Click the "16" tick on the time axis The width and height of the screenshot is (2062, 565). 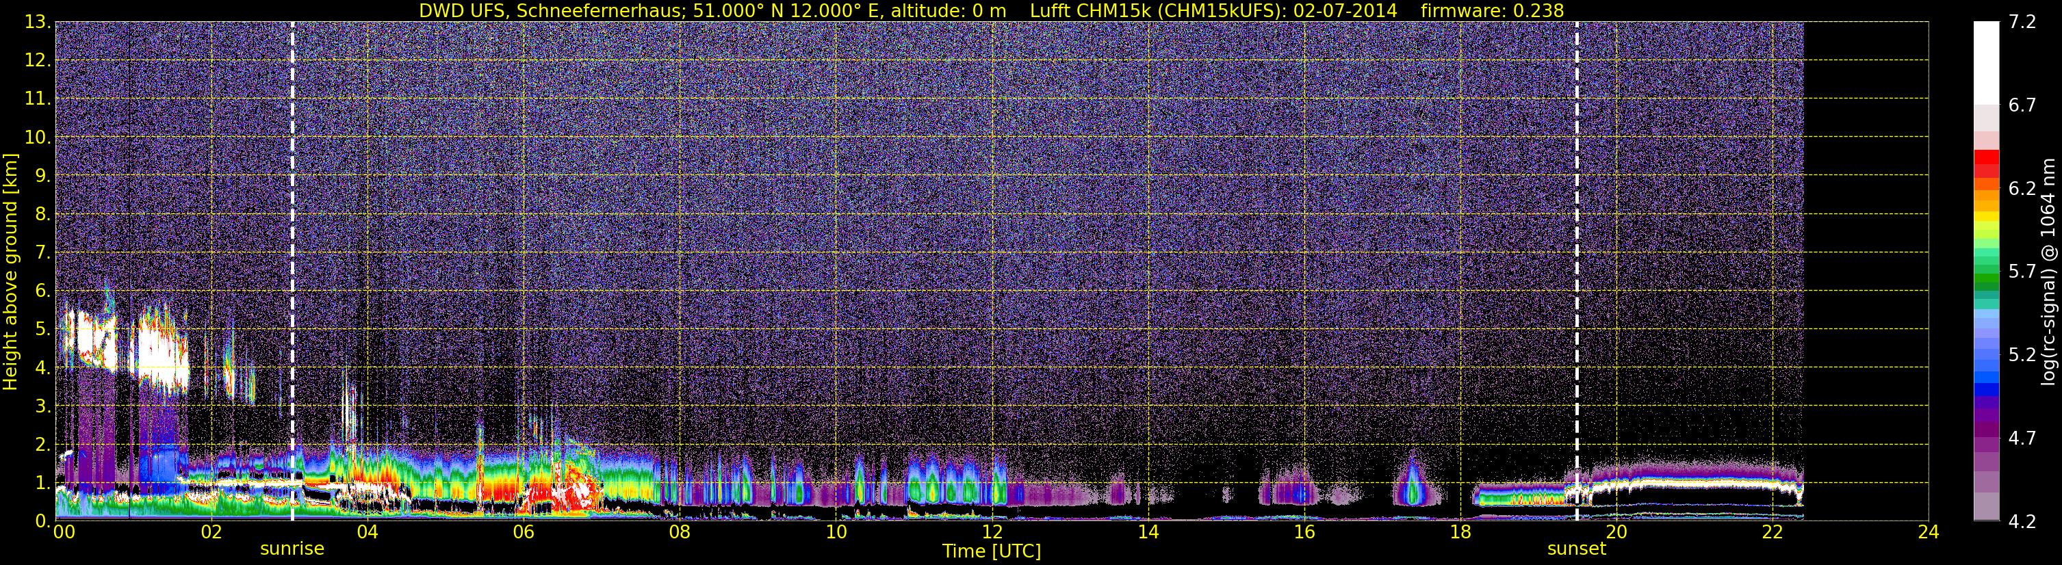tap(1304, 532)
